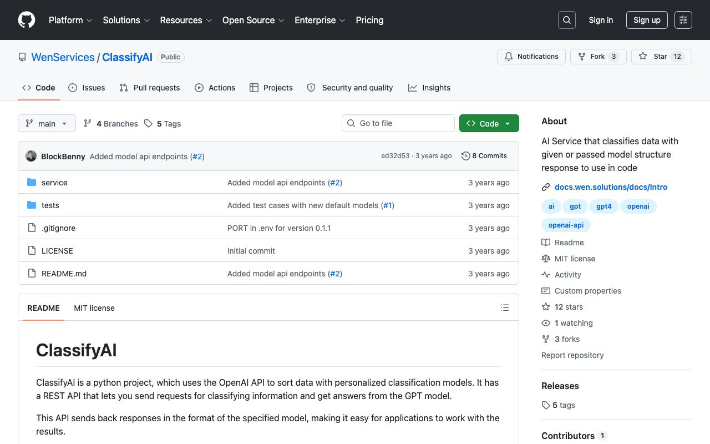Focus the Go to file search field
710x444 pixels.
point(398,123)
